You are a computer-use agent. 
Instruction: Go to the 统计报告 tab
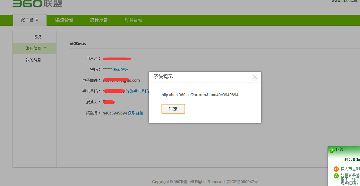(x=99, y=20)
